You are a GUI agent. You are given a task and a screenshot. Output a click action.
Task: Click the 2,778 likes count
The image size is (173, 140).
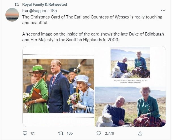[x=109, y=133]
